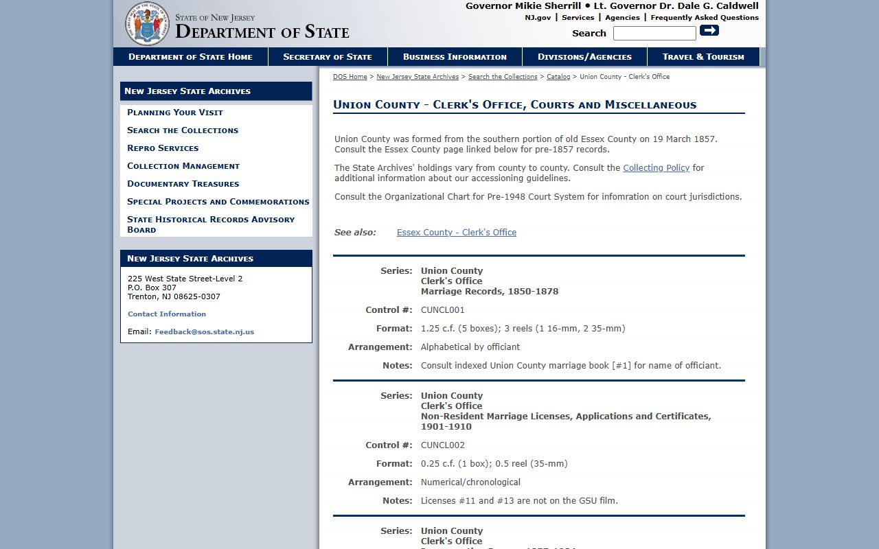
Task: Click the Catalog breadcrumb link
Action: [558, 77]
